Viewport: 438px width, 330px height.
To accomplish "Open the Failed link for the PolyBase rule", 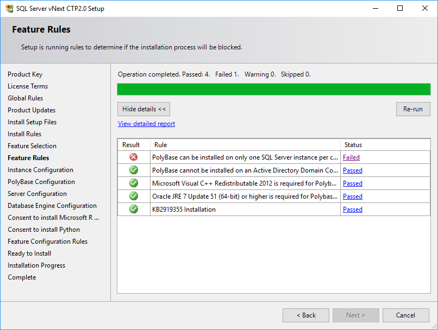I will [351, 157].
